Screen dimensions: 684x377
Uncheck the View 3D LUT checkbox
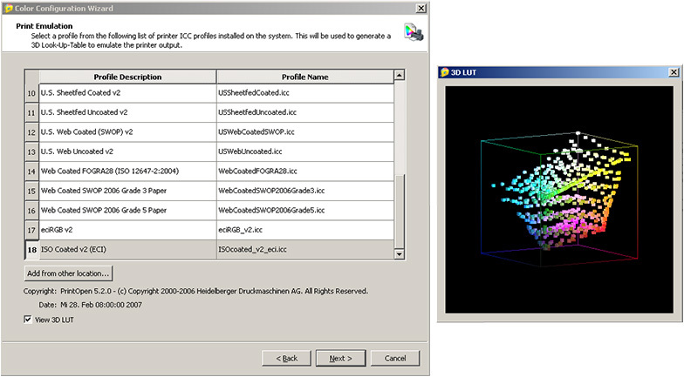click(28, 320)
